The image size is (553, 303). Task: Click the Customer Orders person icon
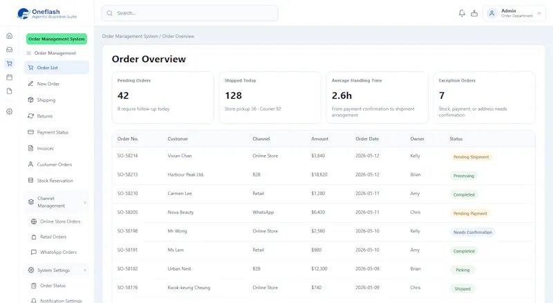(x=30, y=164)
